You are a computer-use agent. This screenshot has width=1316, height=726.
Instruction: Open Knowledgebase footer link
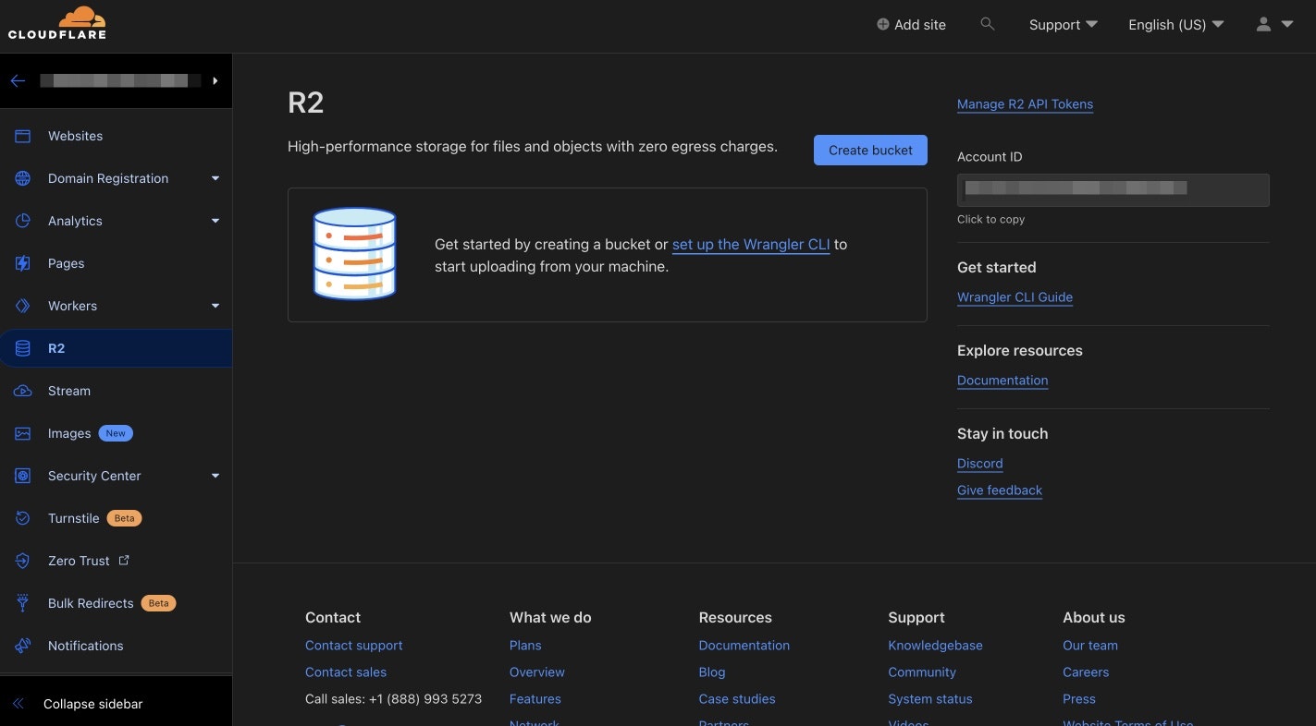935,646
